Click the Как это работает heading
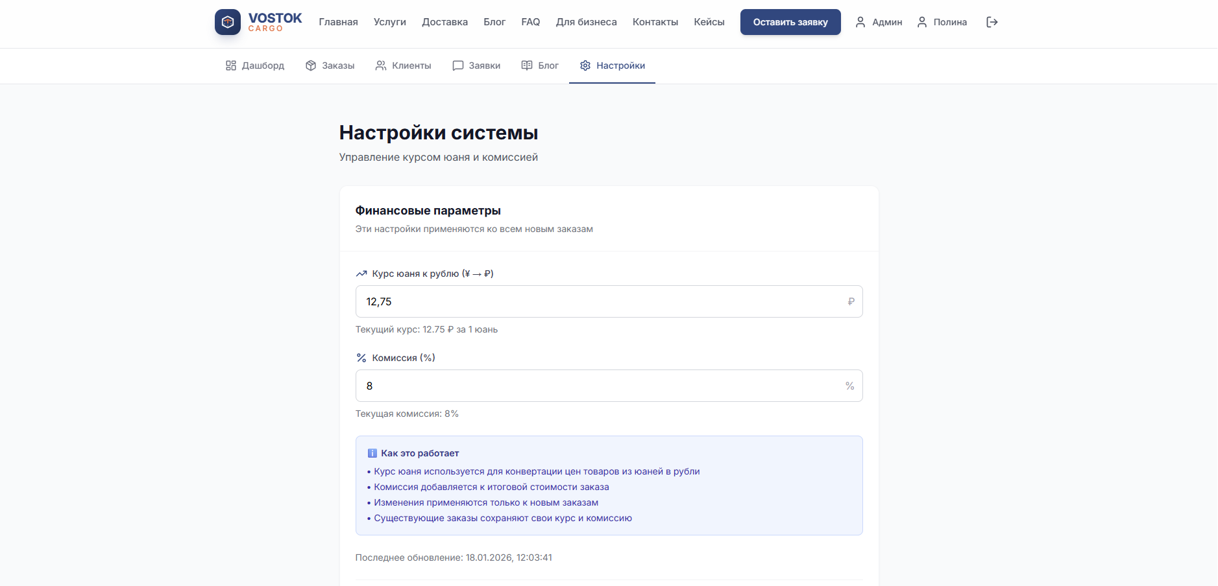The image size is (1218, 586). point(420,453)
